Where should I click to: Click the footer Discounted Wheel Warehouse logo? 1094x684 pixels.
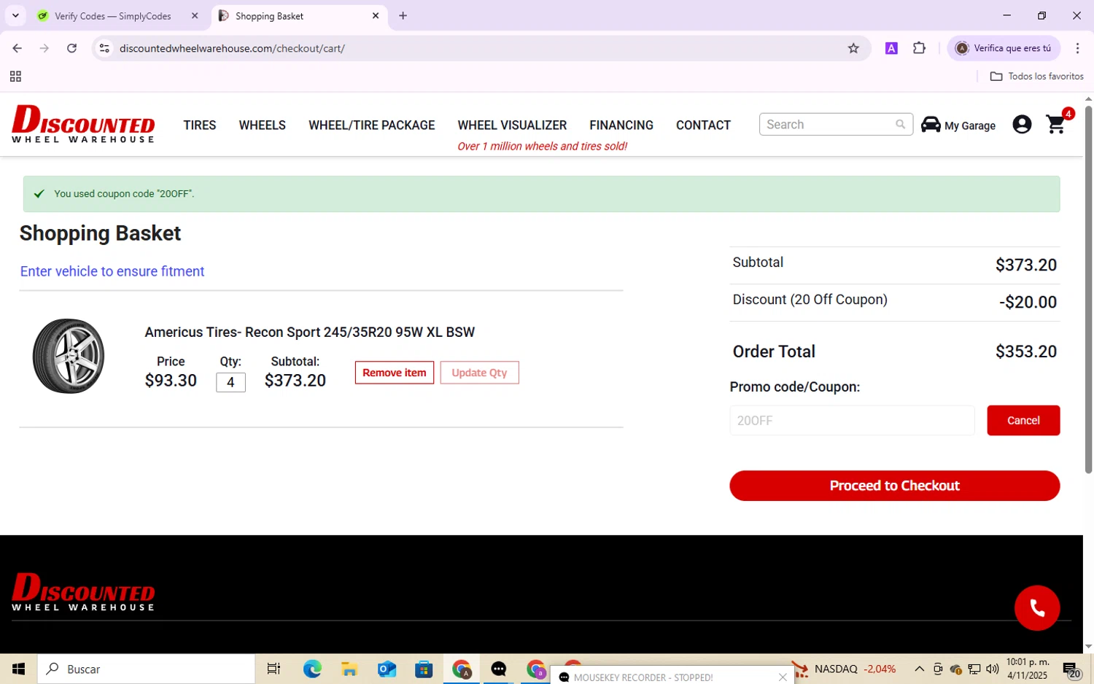(x=83, y=591)
